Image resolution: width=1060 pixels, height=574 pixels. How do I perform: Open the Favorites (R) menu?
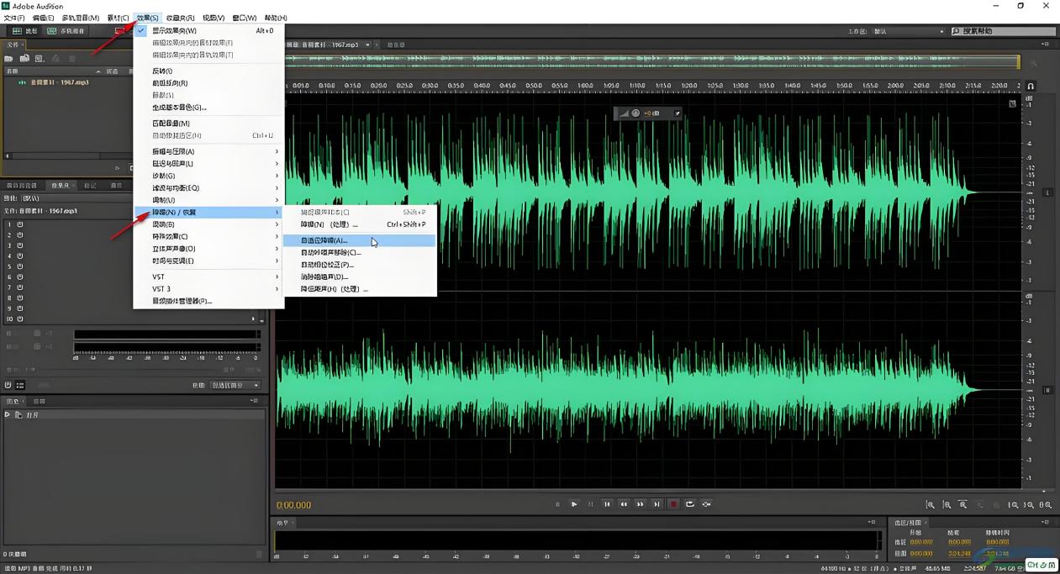click(180, 18)
